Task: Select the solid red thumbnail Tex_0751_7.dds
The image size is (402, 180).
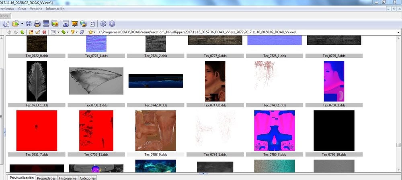Action: [x=37, y=130]
